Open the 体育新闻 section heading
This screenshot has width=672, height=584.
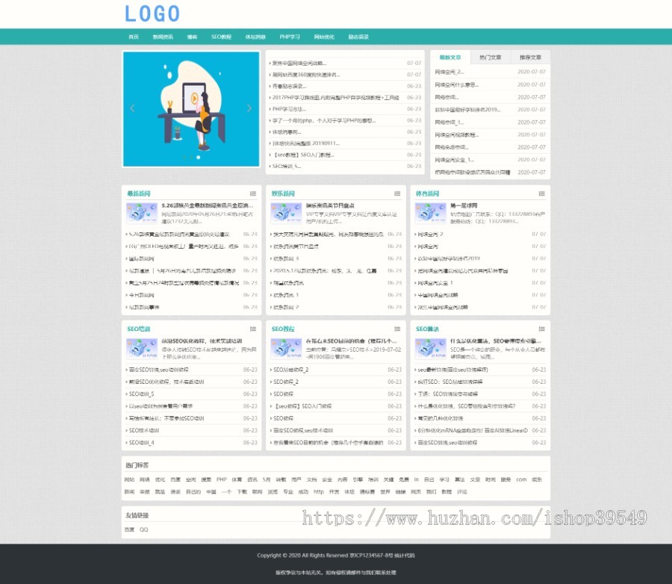427,193
